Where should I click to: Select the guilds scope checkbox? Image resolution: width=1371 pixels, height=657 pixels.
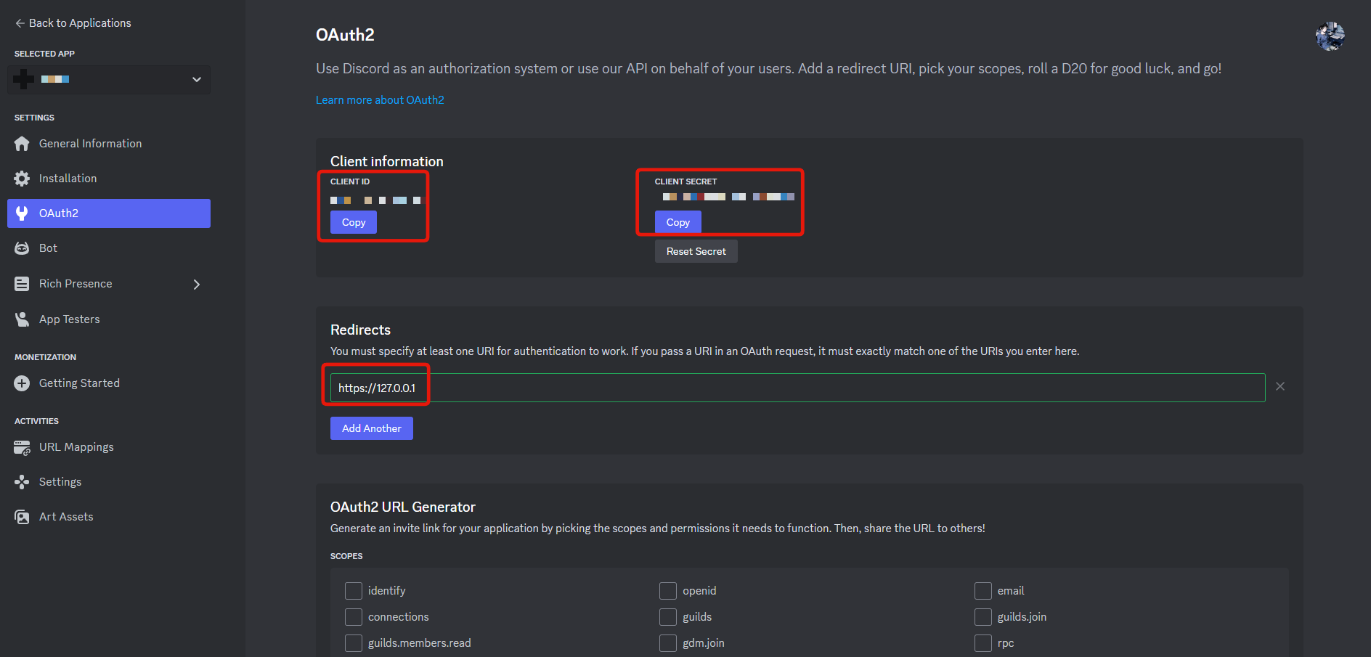(x=668, y=617)
